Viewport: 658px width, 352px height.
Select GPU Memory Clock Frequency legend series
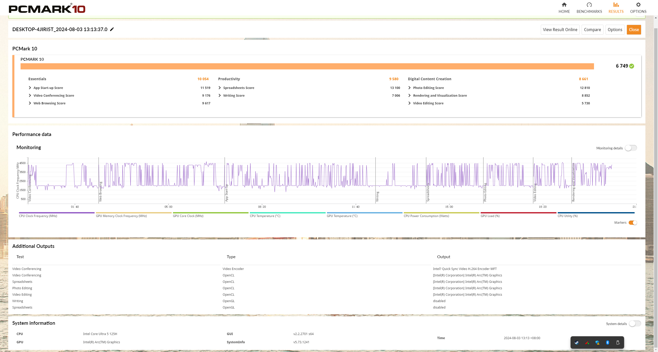pos(134,215)
